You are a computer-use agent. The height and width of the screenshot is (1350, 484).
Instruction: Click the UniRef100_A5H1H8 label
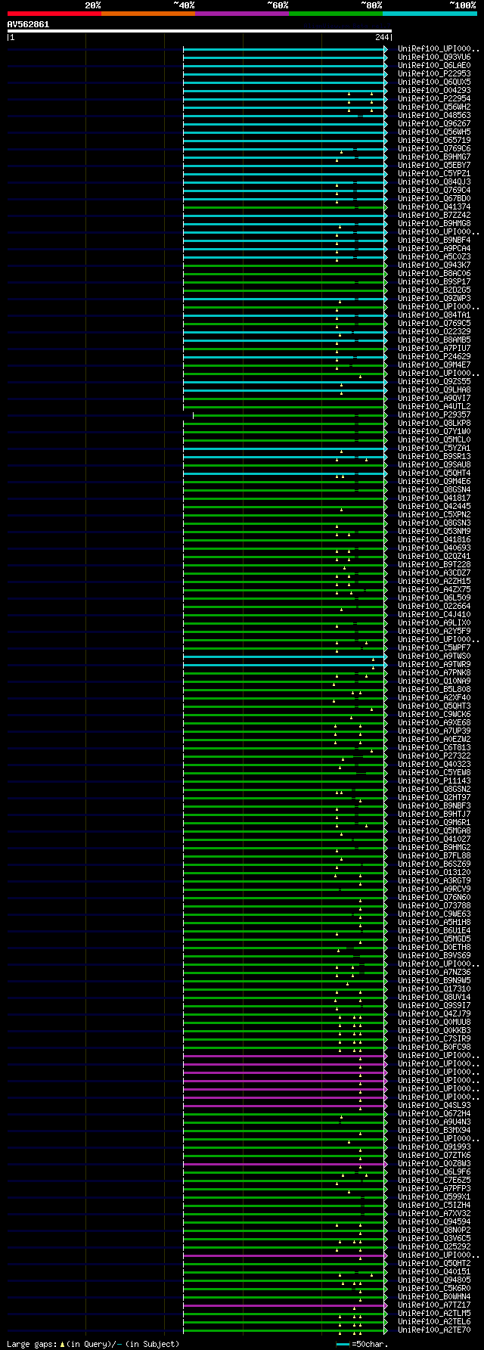click(434, 922)
